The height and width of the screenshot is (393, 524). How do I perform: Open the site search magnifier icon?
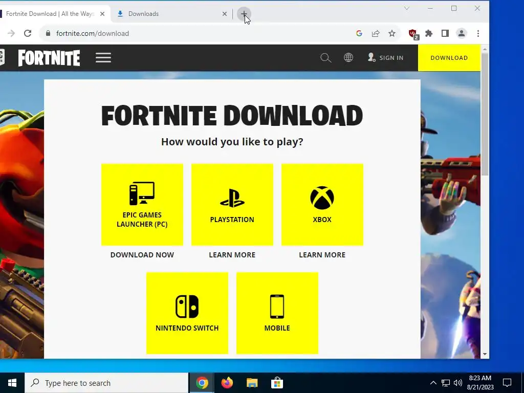pyautogui.click(x=326, y=58)
